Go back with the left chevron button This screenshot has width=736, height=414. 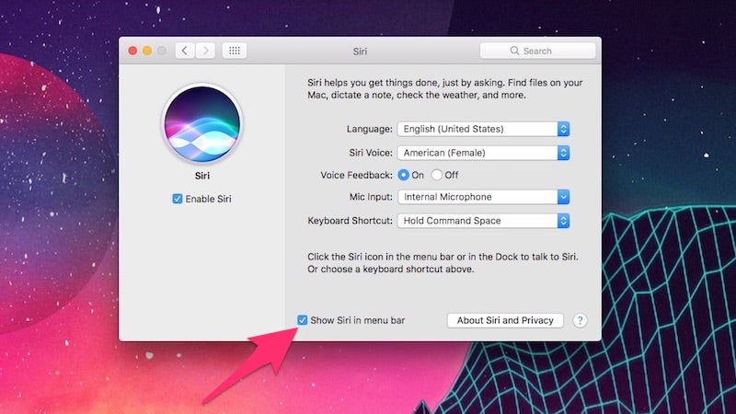[185, 51]
